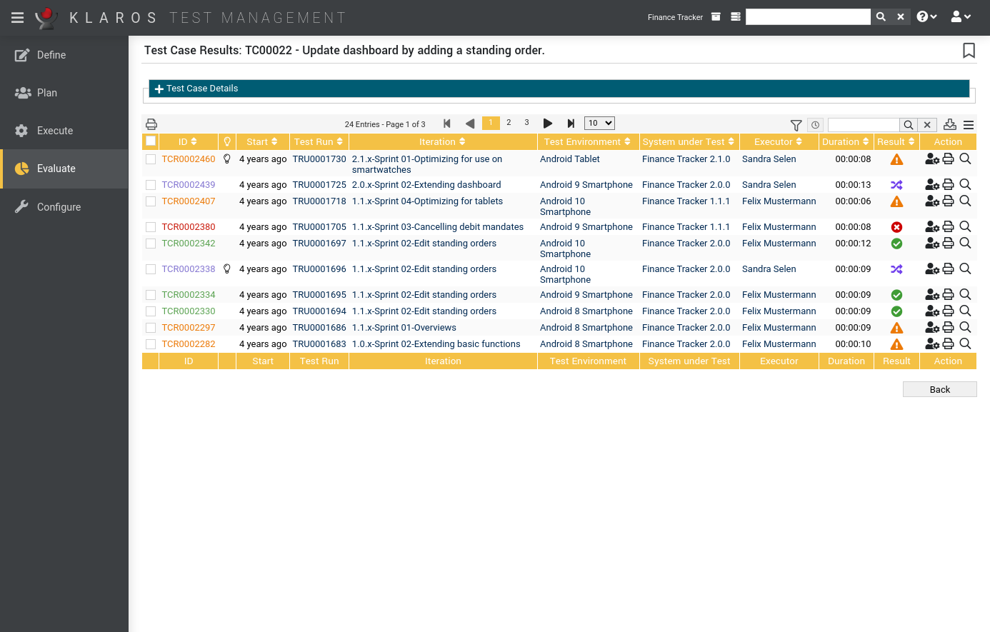Sort table by Result column
The width and height of the screenshot is (990, 632).
click(896, 142)
